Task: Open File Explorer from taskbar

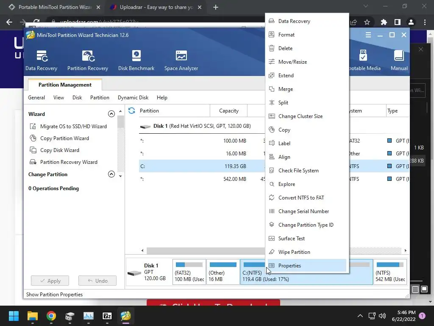Action: coord(32,316)
